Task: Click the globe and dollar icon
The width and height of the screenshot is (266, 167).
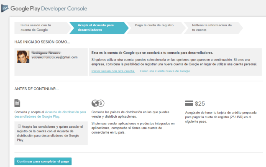Action: pos(97,103)
